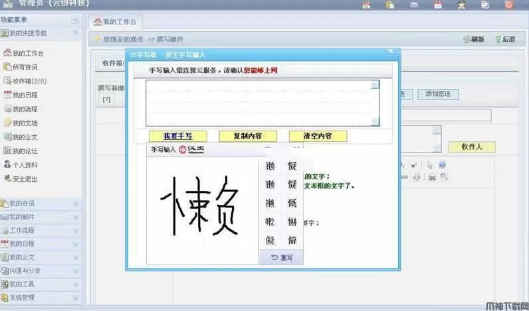Click the blue help icon in editor toolbar

coord(442,165)
